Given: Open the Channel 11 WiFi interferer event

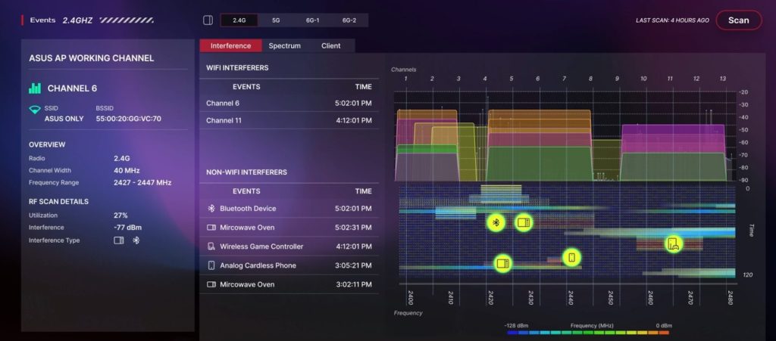Looking at the screenshot, I should pos(288,121).
